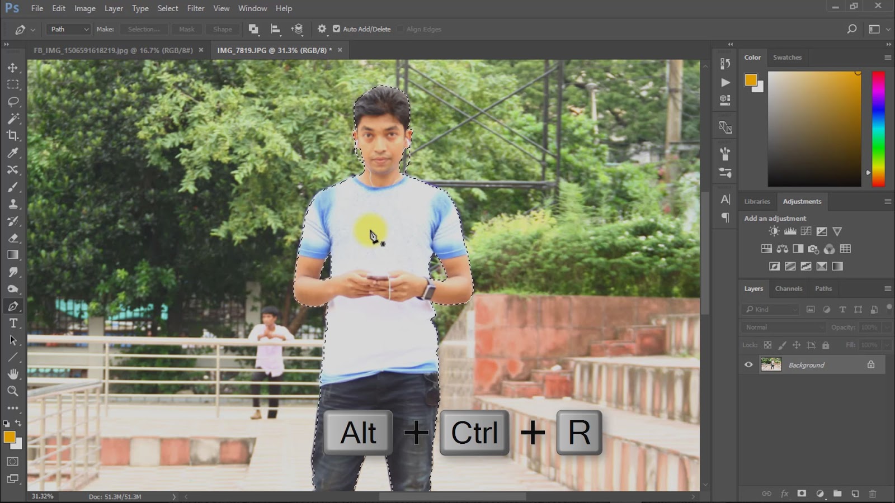Screen dimensions: 895x503
Task: Select the Pen tool in the toolbar
Action: click(x=13, y=306)
